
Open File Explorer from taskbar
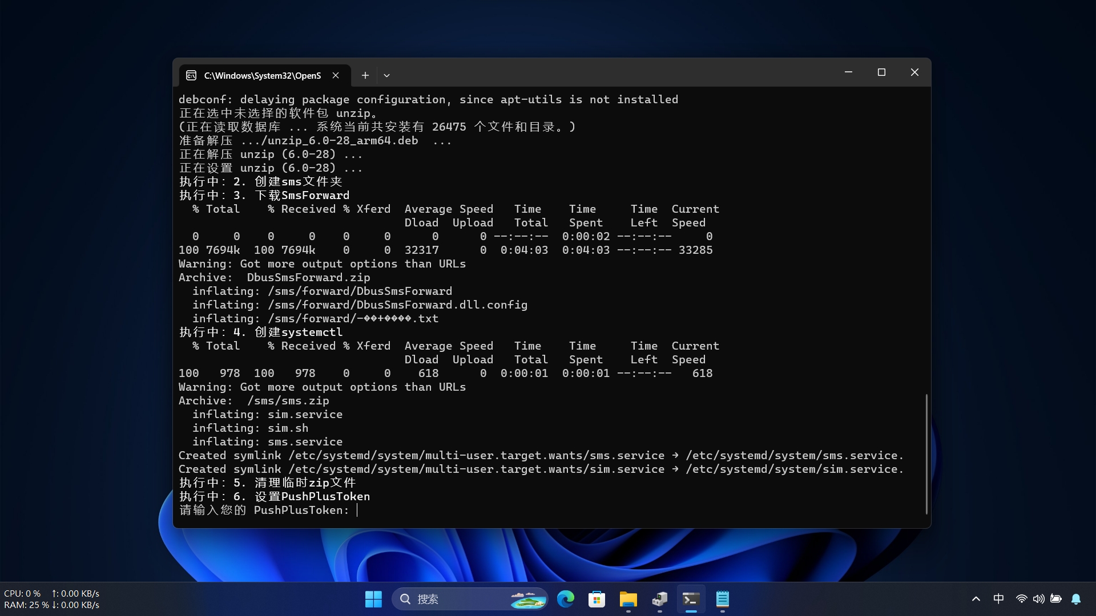(628, 599)
